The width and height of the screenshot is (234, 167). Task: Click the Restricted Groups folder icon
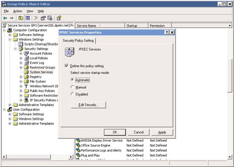(26, 68)
